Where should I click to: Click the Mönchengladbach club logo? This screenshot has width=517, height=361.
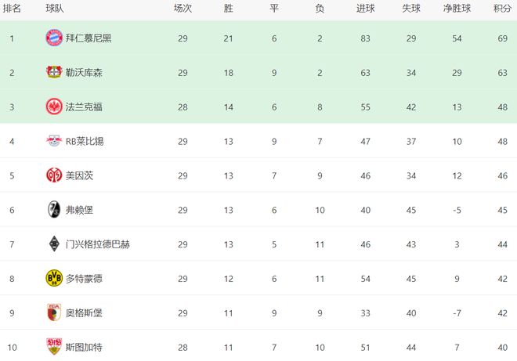pos(54,244)
